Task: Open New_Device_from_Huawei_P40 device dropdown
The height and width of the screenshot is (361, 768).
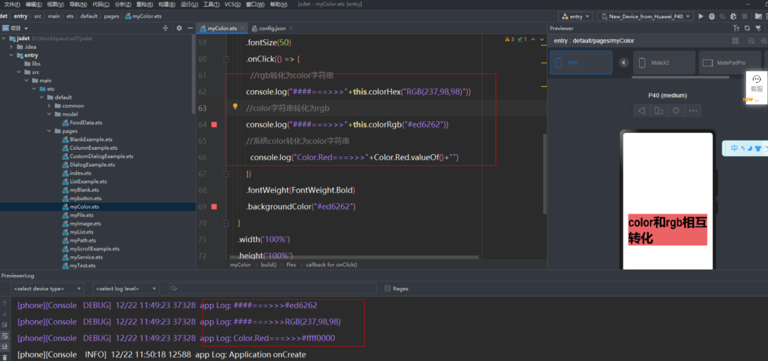Action: click(x=645, y=16)
